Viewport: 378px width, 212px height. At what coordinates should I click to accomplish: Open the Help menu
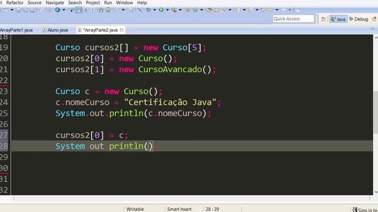[142, 2]
